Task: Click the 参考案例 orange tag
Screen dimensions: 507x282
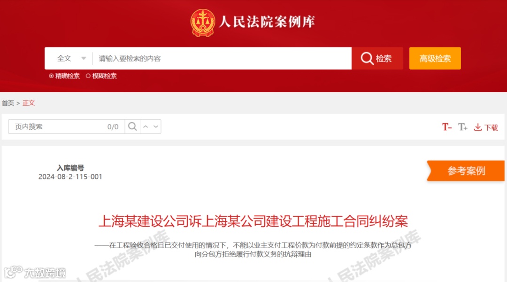Action: click(x=466, y=171)
